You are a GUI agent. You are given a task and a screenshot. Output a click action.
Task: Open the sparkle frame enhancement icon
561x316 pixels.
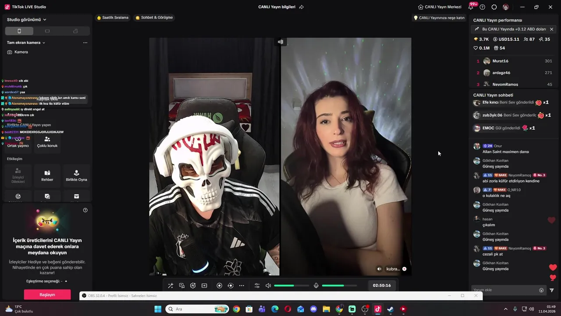tap(204, 286)
